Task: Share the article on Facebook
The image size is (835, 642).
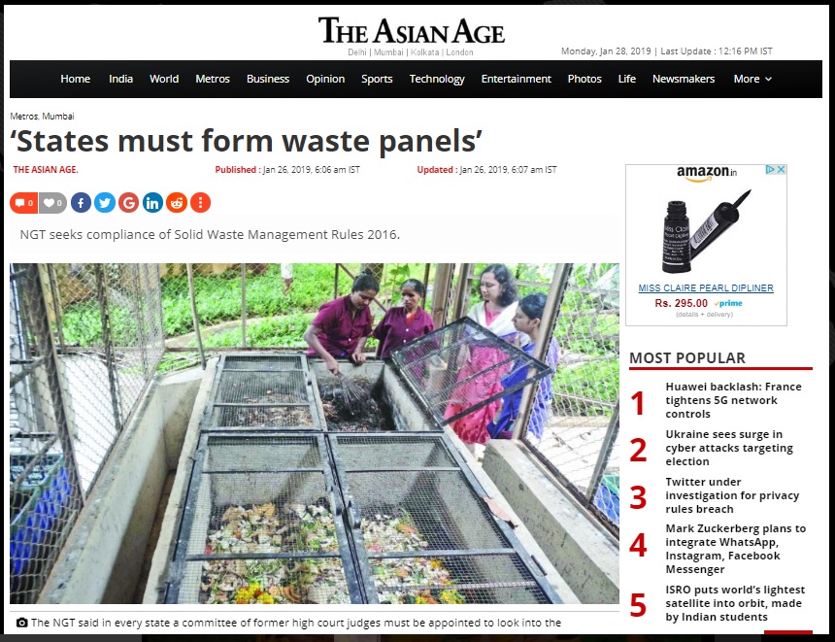Action: [81, 203]
